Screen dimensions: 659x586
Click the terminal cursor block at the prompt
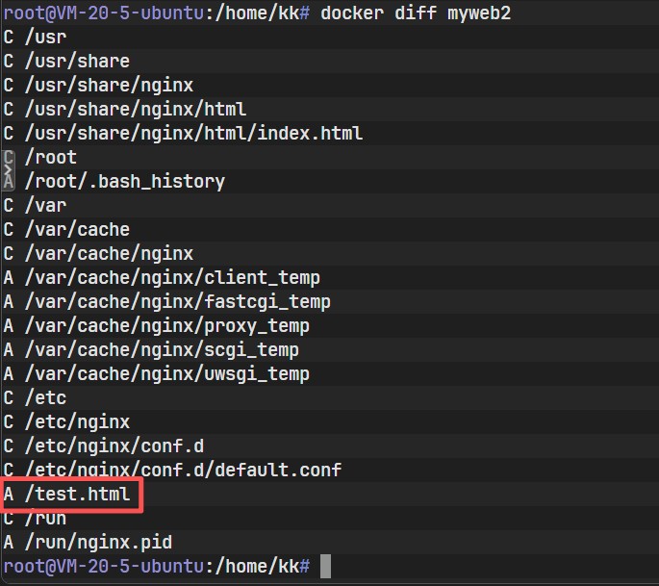[326, 567]
